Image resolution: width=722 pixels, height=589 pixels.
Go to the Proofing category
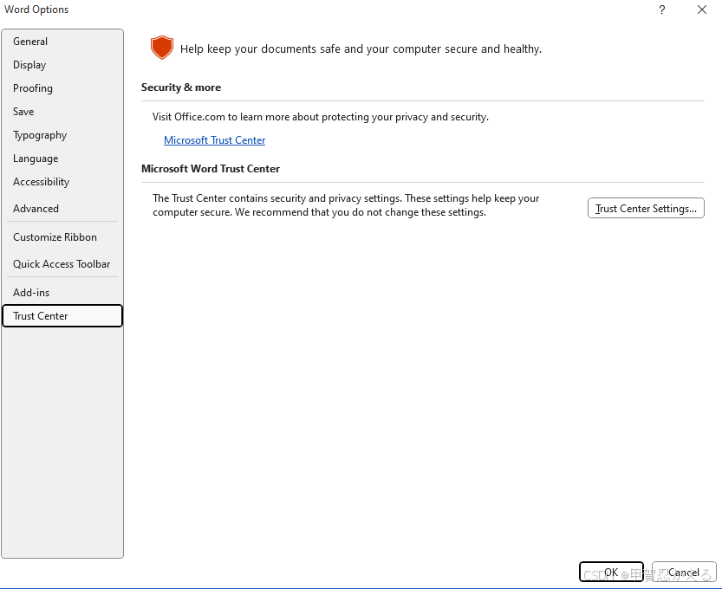(62, 88)
